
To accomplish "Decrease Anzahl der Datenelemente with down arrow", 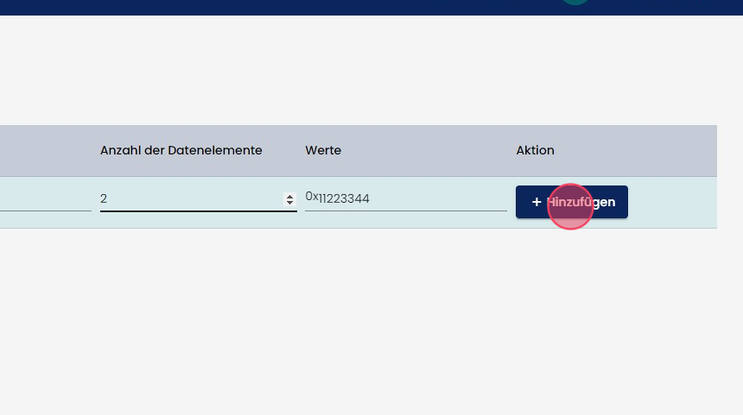I will (290, 203).
